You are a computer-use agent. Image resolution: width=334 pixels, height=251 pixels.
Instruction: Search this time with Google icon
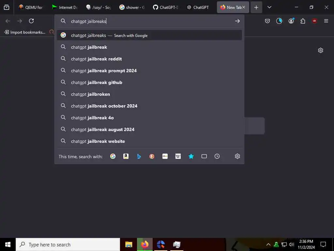pyautogui.click(x=113, y=157)
